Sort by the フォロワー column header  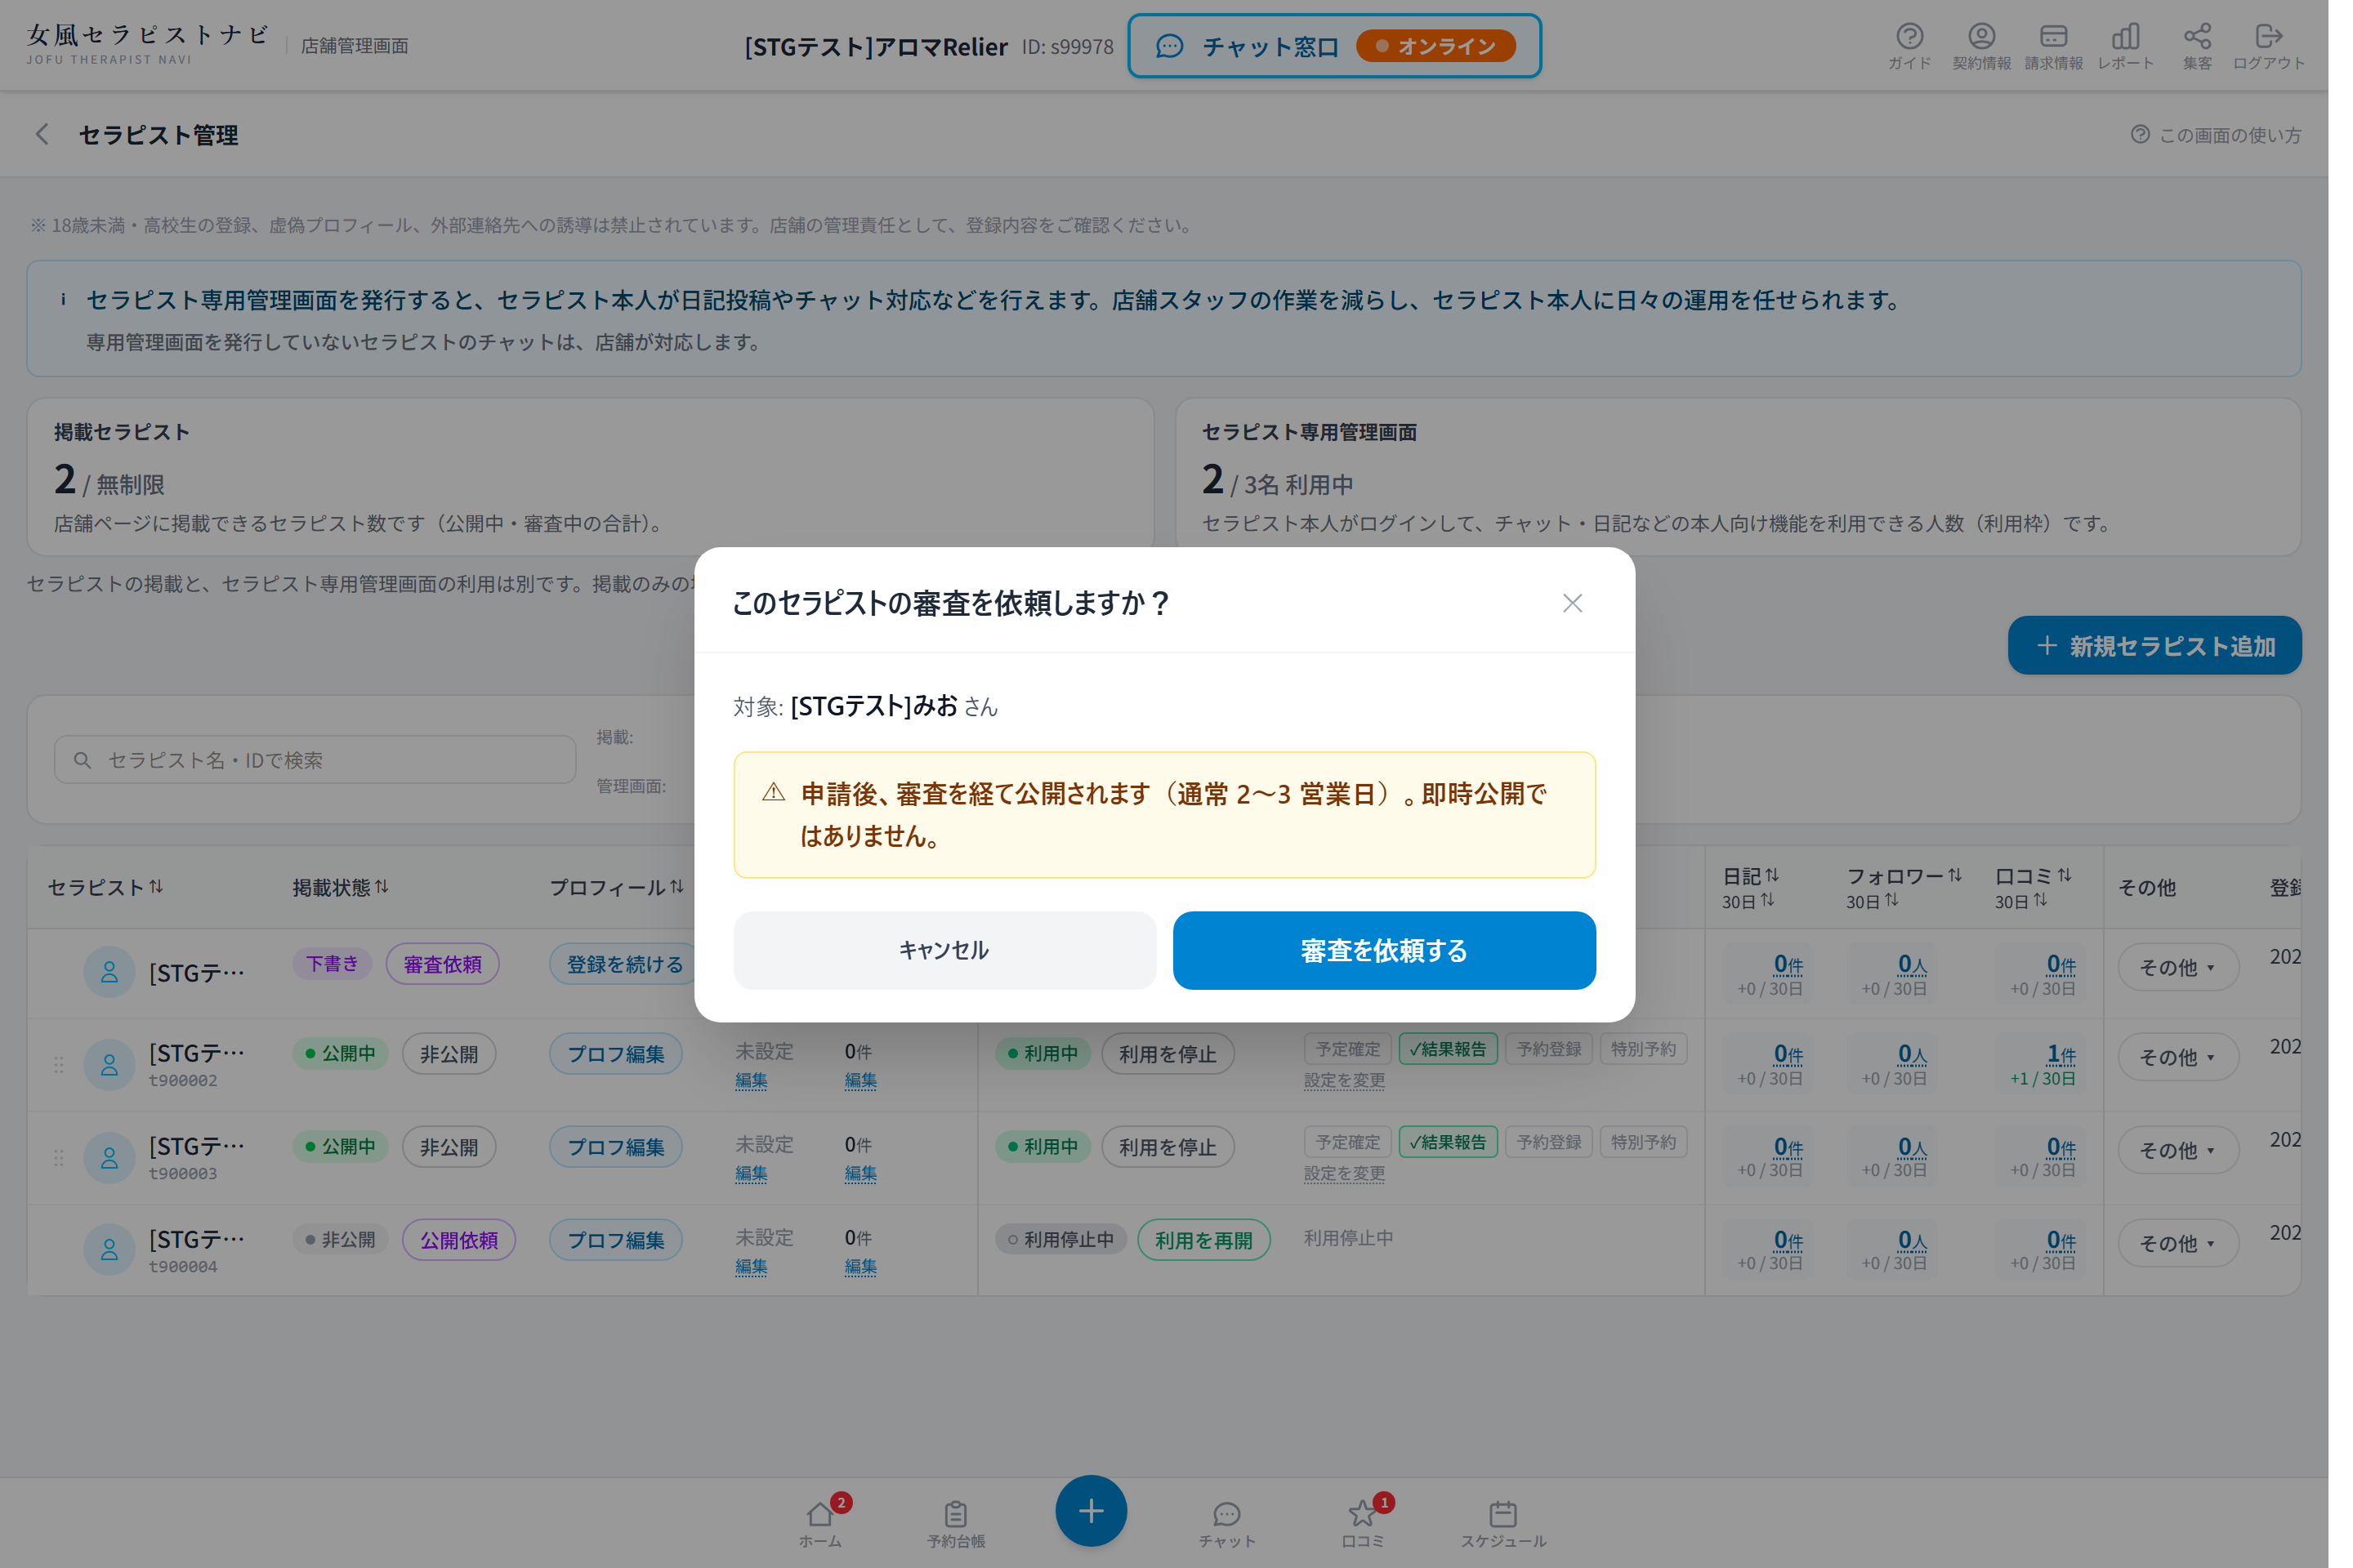click(x=1904, y=876)
